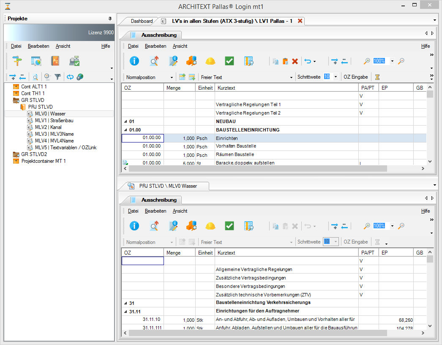Open the table with pie chart icon

tap(36, 61)
